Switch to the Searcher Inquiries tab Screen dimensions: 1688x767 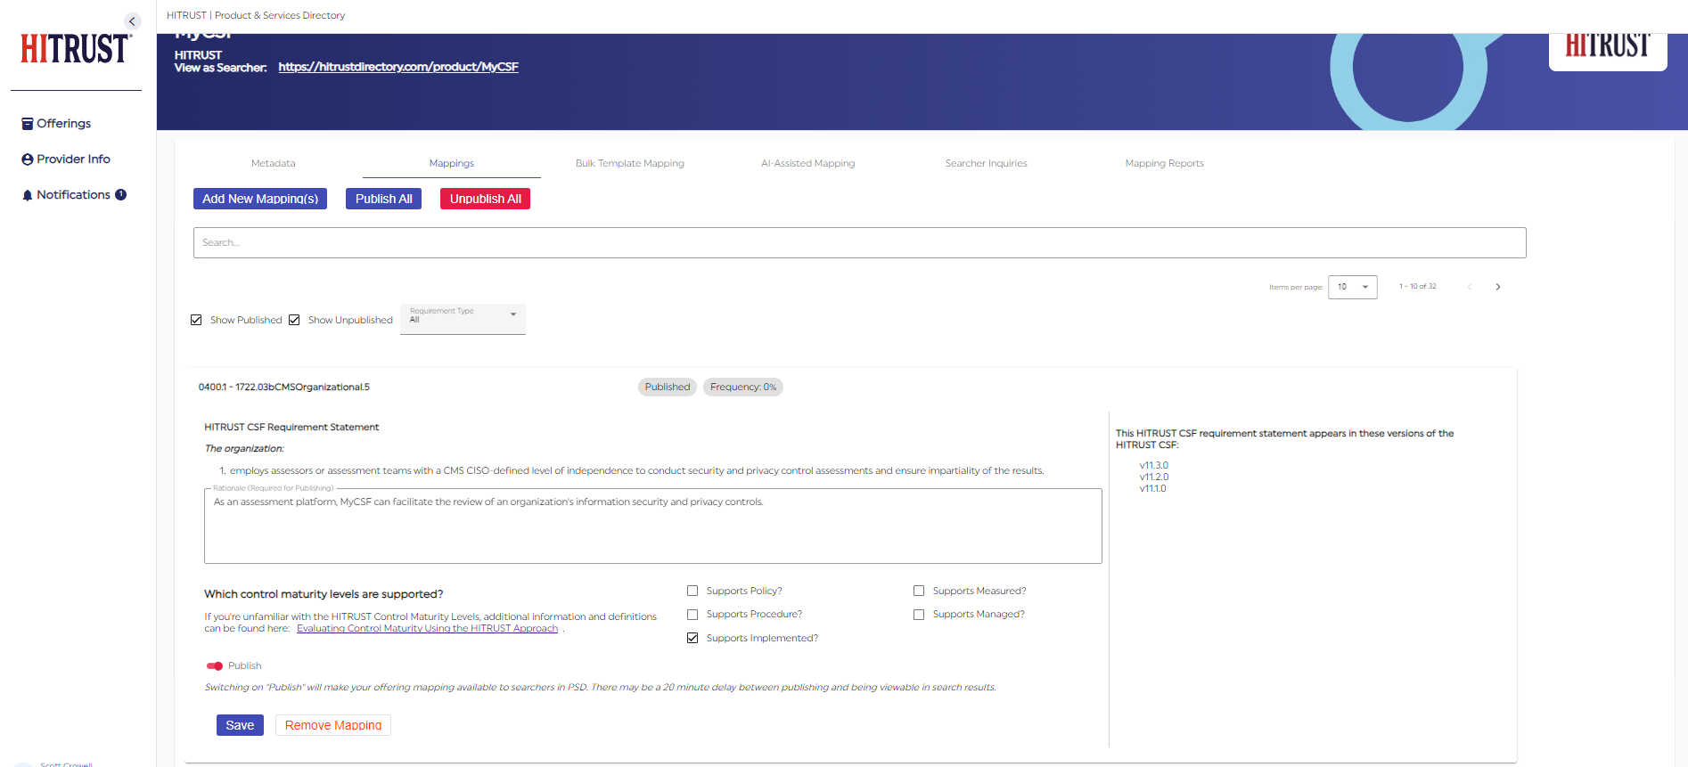(987, 163)
